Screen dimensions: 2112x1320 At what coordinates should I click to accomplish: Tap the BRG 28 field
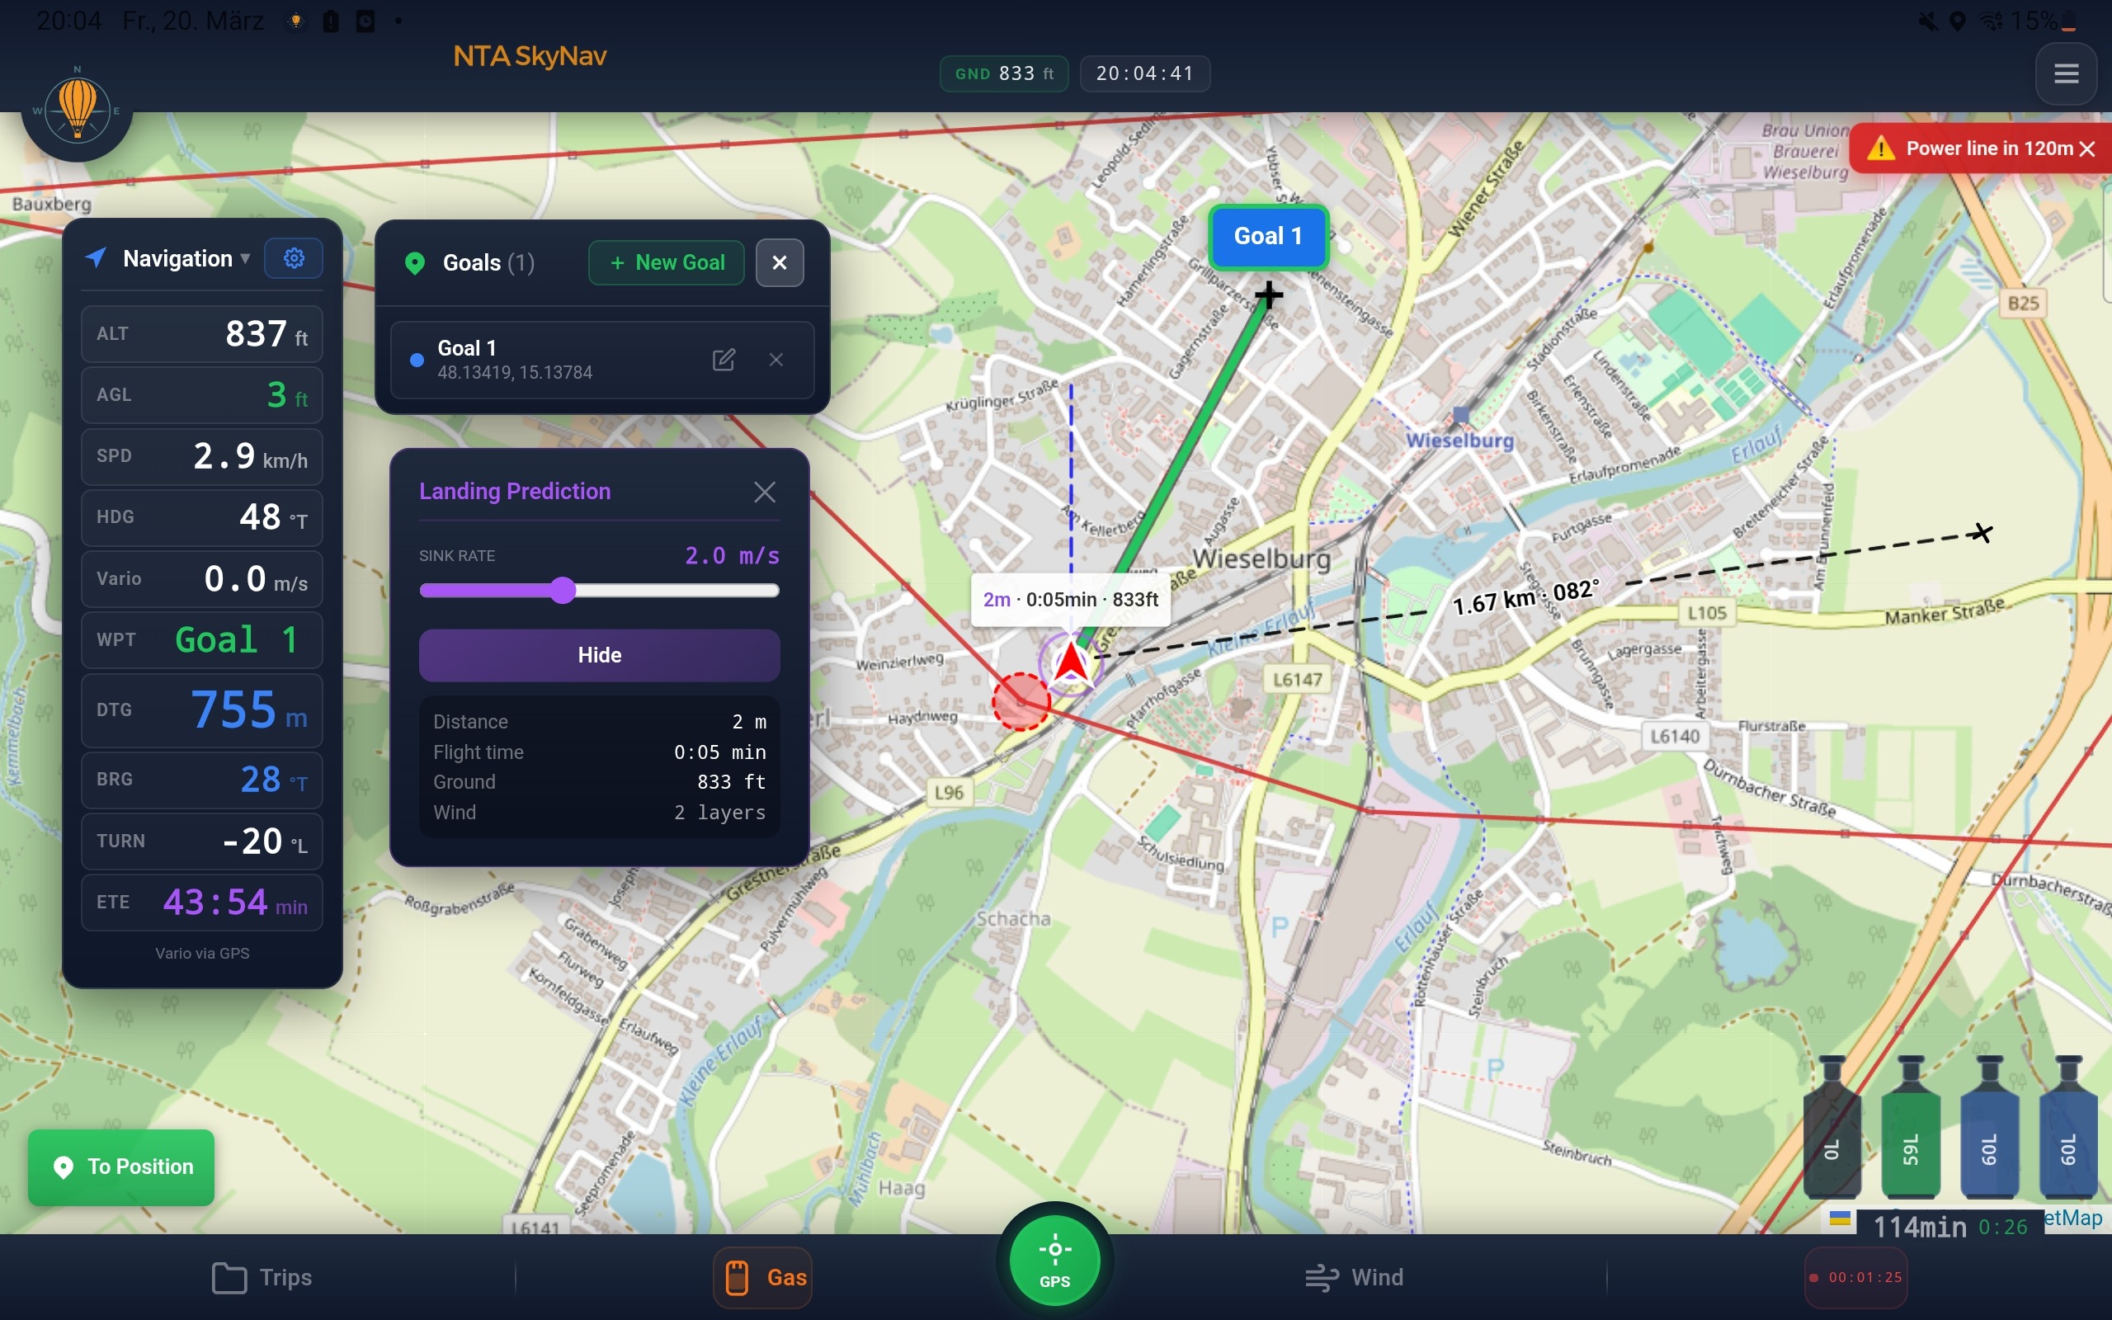click(201, 780)
